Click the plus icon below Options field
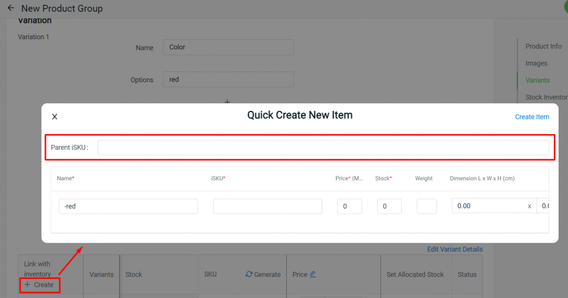568x298 pixels. point(227,102)
